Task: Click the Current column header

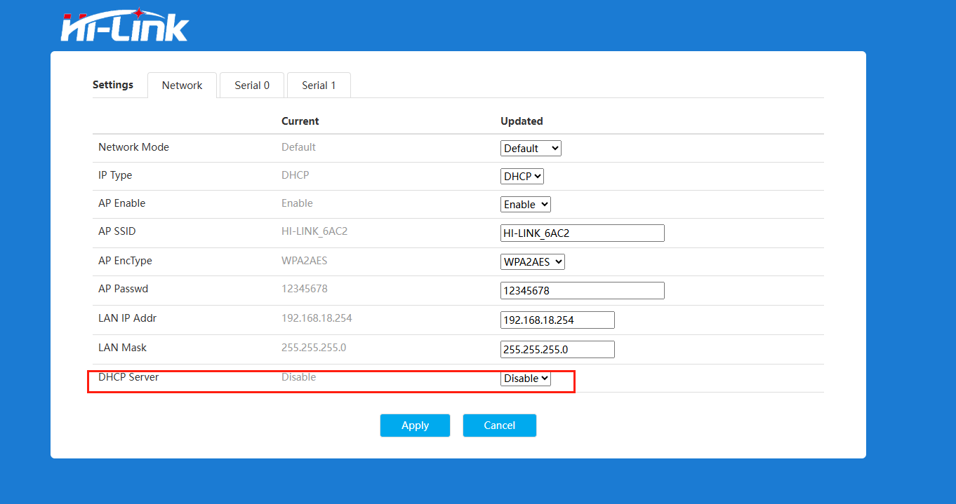Action: coord(300,121)
